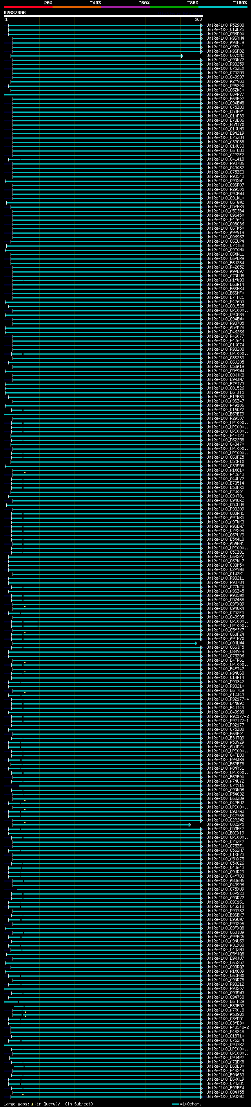The image size is (251, 1107).
Task: Select the UniRef100_Q84J55 label
Action: (x=225, y=1092)
